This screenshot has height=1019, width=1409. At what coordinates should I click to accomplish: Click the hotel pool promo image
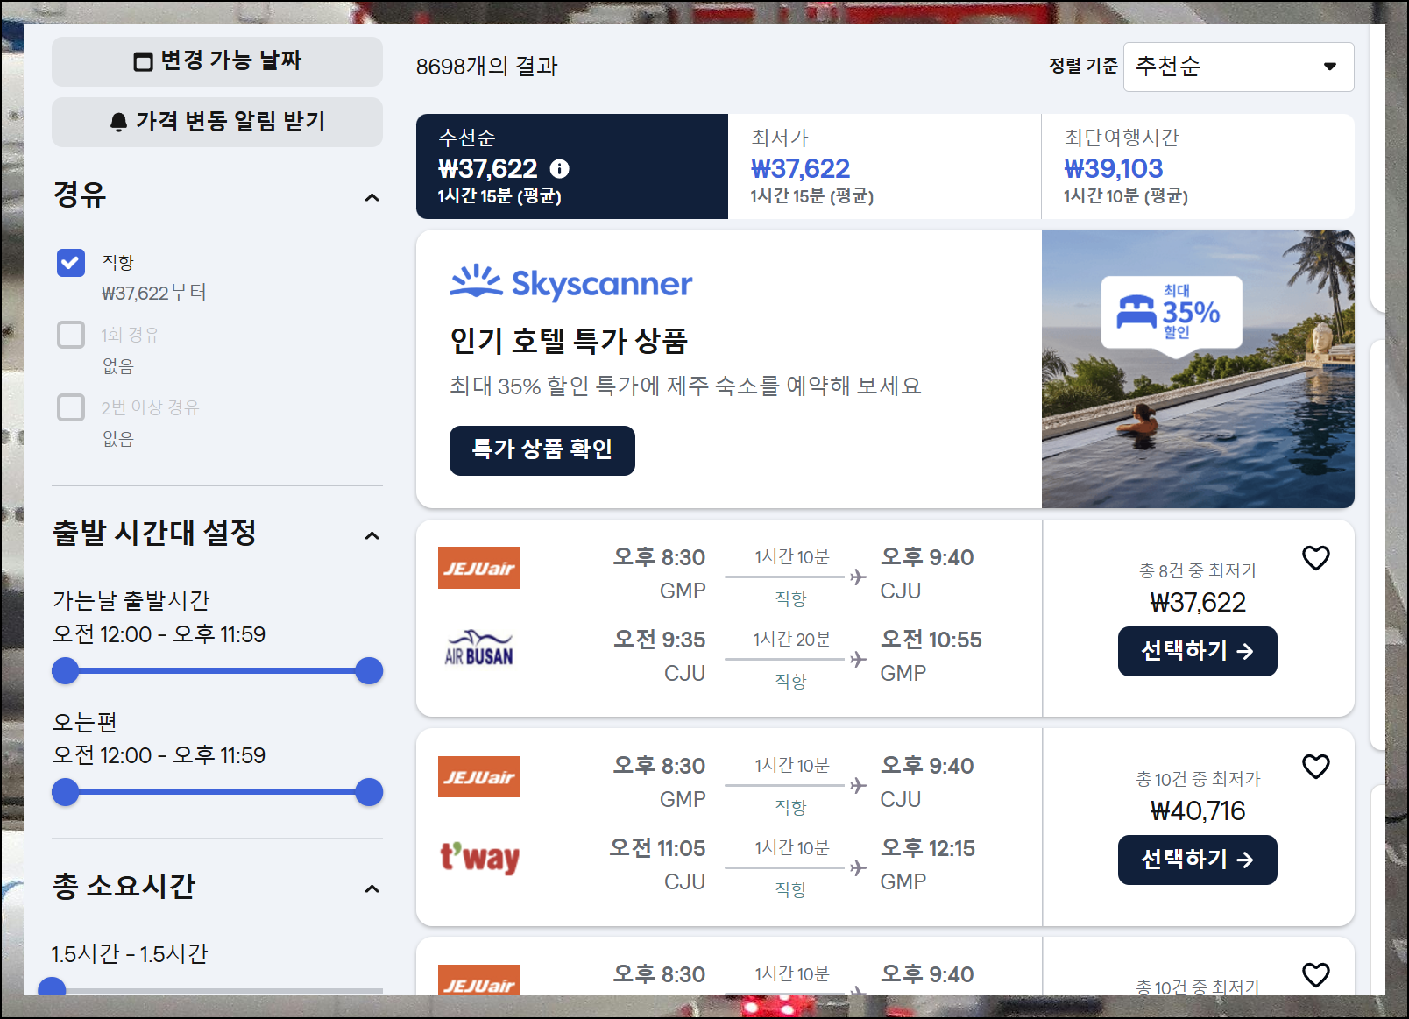click(1198, 369)
